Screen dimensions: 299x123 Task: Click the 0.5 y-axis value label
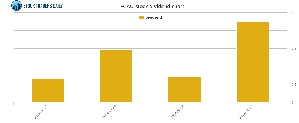[x=294, y=85]
